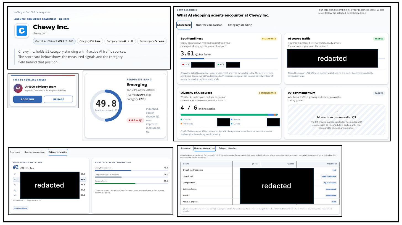
Task: Click the "Category rank" signal row label
Action: pyautogui.click(x=189, y=183)
